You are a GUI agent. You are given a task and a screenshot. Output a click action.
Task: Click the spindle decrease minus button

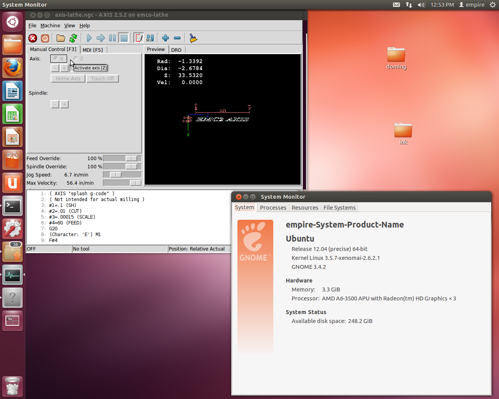coord(55,104)
